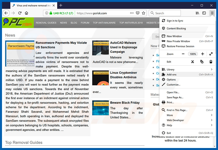
Task: Go to the Home page icon
Action: tap(26, 13)
